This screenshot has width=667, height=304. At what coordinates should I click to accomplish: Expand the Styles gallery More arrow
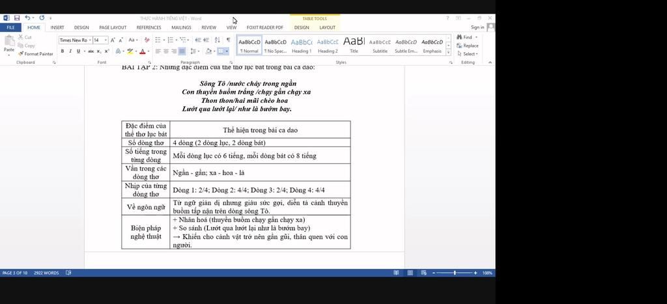pyautogui.click(x=448, y=52)
